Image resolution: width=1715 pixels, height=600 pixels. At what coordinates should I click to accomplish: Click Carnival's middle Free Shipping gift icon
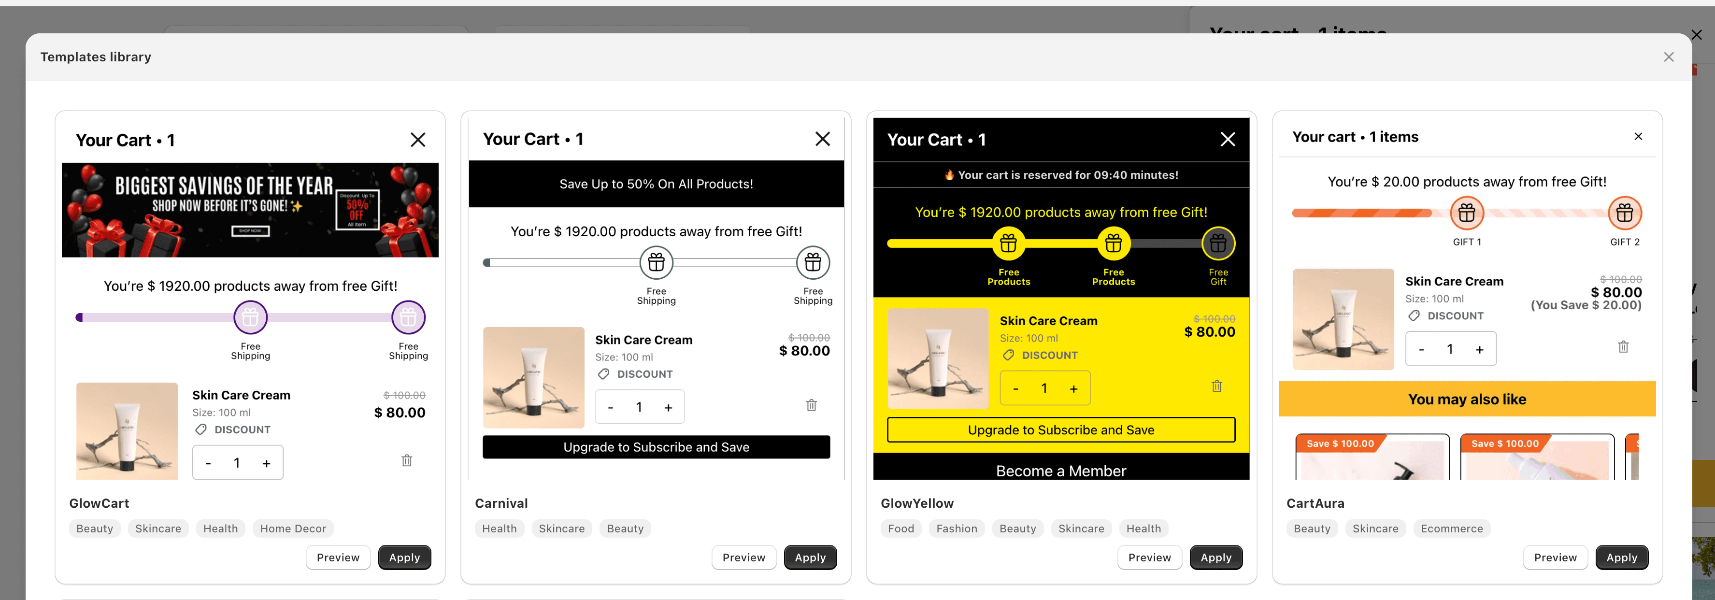click(x=657, y=262)
